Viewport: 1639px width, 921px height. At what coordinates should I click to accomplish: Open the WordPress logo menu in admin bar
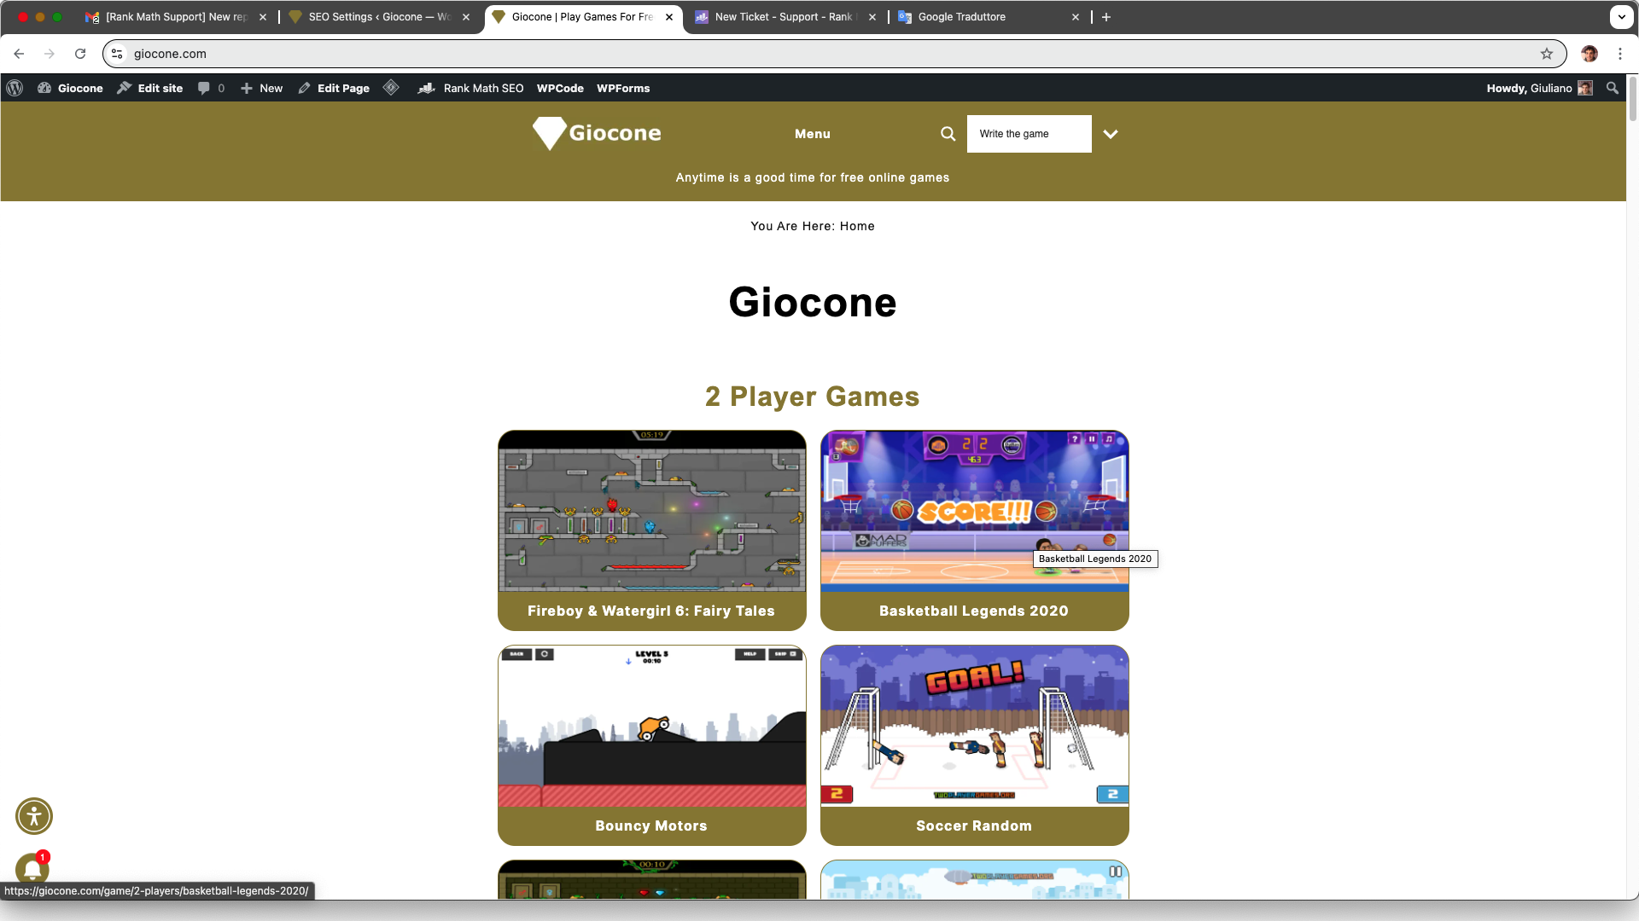(15, 88)
